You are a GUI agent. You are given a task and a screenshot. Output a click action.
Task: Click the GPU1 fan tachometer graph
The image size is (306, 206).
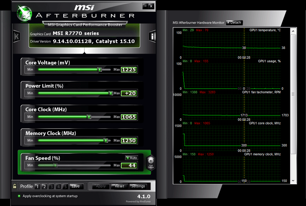click(x=232, y=107)
